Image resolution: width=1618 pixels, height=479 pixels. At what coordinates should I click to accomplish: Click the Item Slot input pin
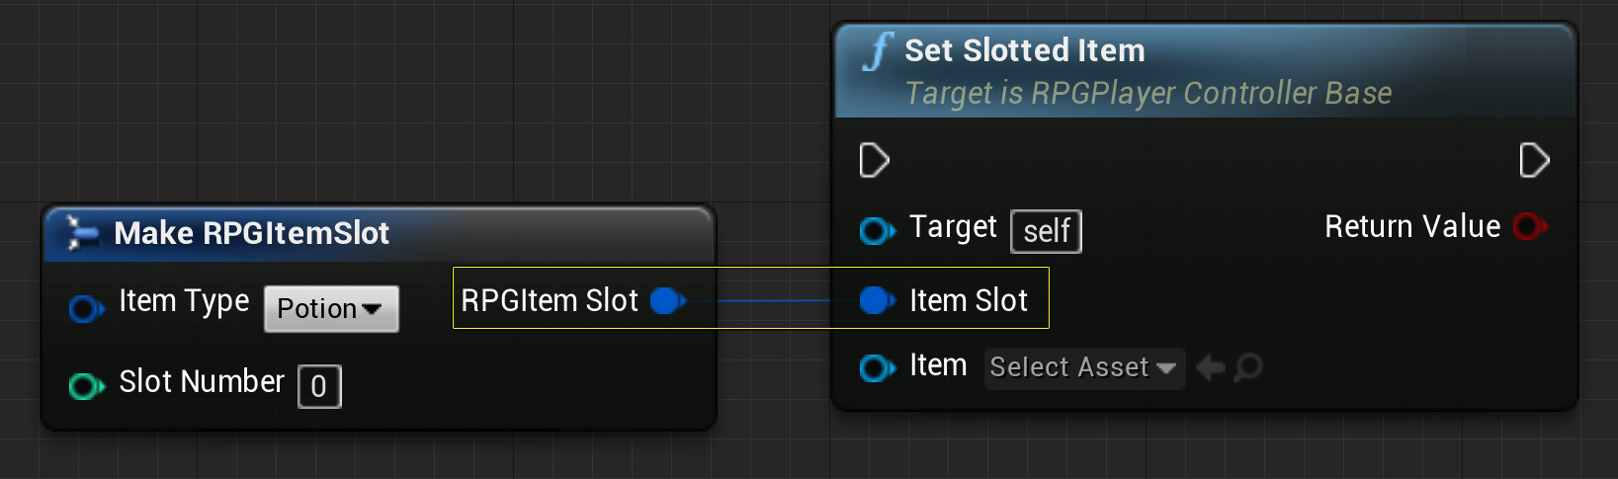pos(877,300)
